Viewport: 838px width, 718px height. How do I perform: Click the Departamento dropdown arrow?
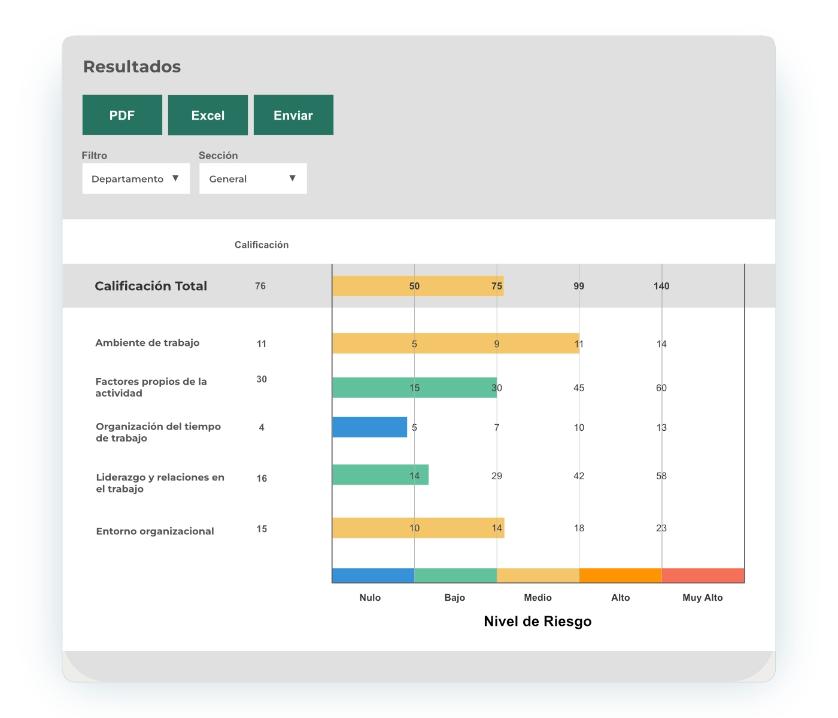175,178
